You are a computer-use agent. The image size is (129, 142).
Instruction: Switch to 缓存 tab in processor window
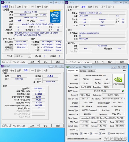click(12, 7)
